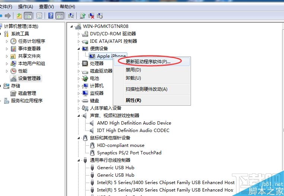Click the 事件查看器 icon
Viewport: 284px width, 196px height.
[x=13, y=49]
